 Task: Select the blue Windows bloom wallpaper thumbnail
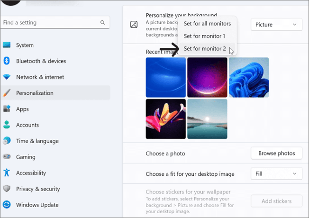coord(249,77)
